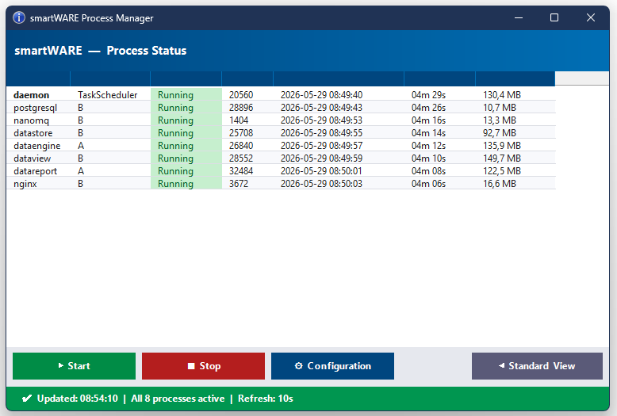
Task: Click the "Updated: 08:54:10" status text
Action: pyautogui.click(x=78, y=399)
